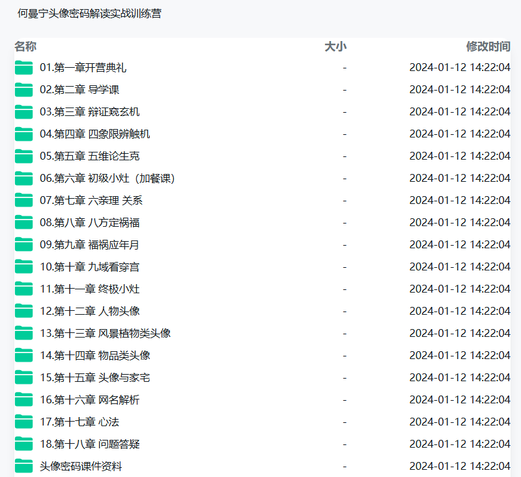Viewport: 521px width, 477px height.
Task: Open folder 06.第六章 初级小灶（加餐课）
Action: pos(107,178)
